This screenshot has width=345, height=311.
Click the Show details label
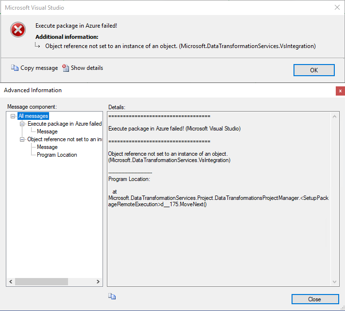pos(87,68)
